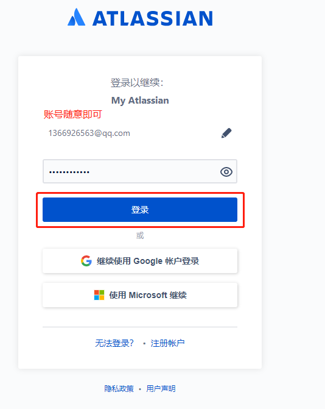Click the red 账号随意即可 annotation

pyautogui.click(x=72, y=114)
